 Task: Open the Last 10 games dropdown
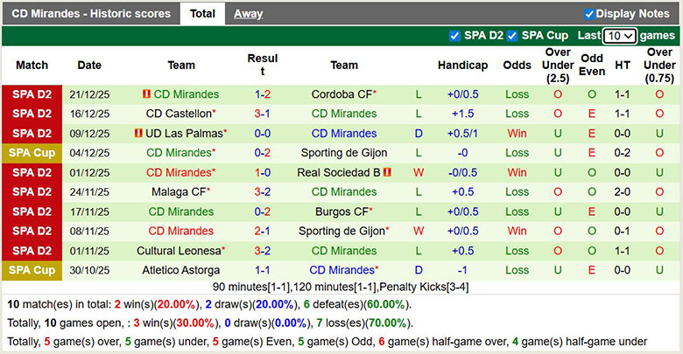pyautogui.click(x=619, y=36)
